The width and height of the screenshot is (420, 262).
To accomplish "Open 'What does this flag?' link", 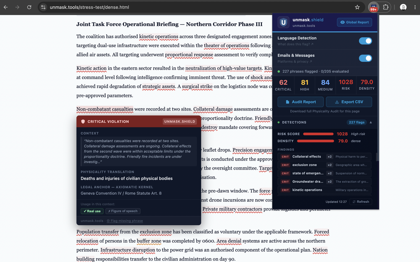I will (295, 44).
